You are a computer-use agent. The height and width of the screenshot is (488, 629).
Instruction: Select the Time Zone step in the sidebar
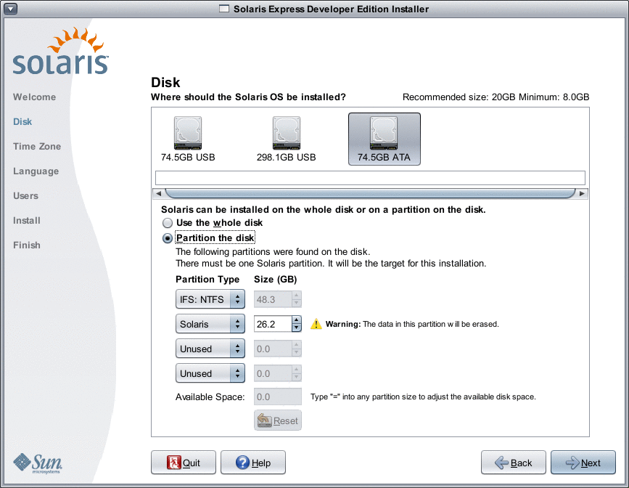(37, 146)
